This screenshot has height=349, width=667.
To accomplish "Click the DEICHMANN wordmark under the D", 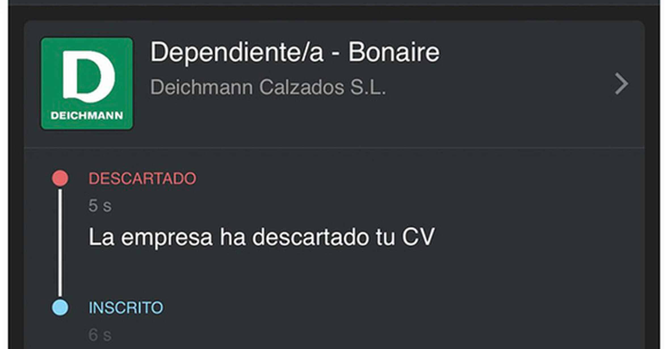I will pos(87,115).
